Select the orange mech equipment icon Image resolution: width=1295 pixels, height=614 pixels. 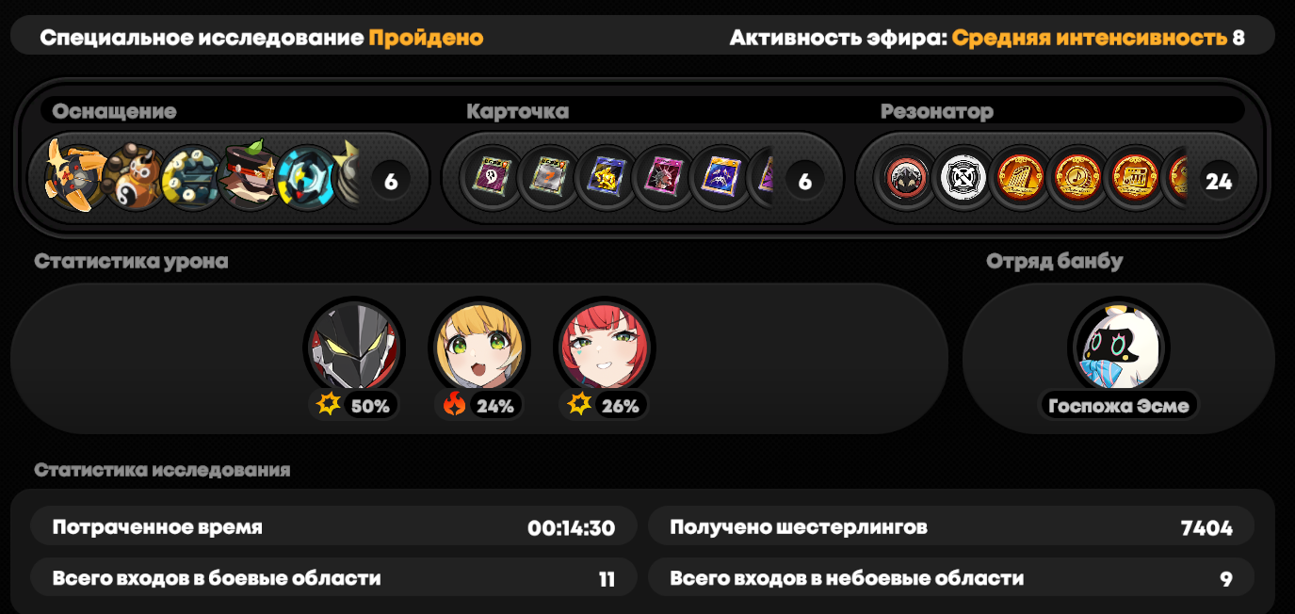point(73,177)
